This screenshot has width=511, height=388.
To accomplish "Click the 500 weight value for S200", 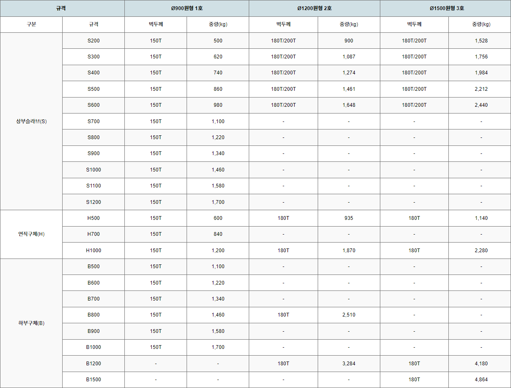I will tap(218, 41).
